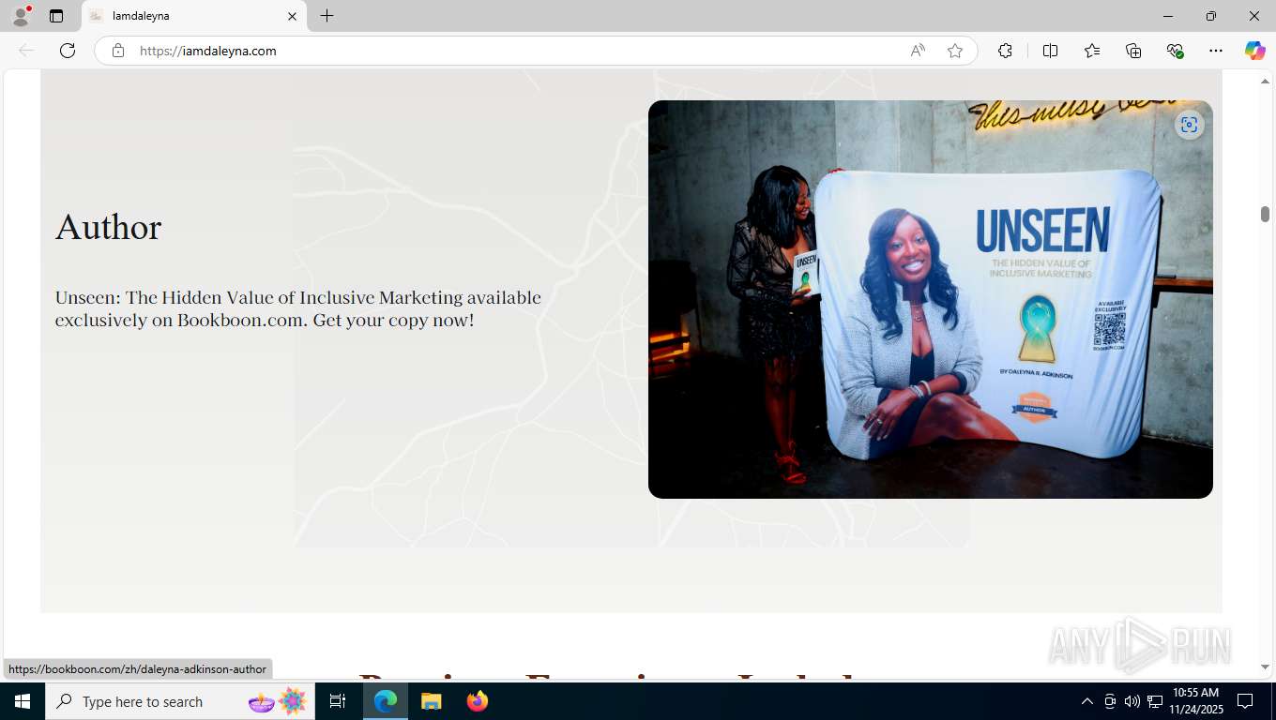Toggle split screen view
1276x720 pixels.
coord(1050,51)
